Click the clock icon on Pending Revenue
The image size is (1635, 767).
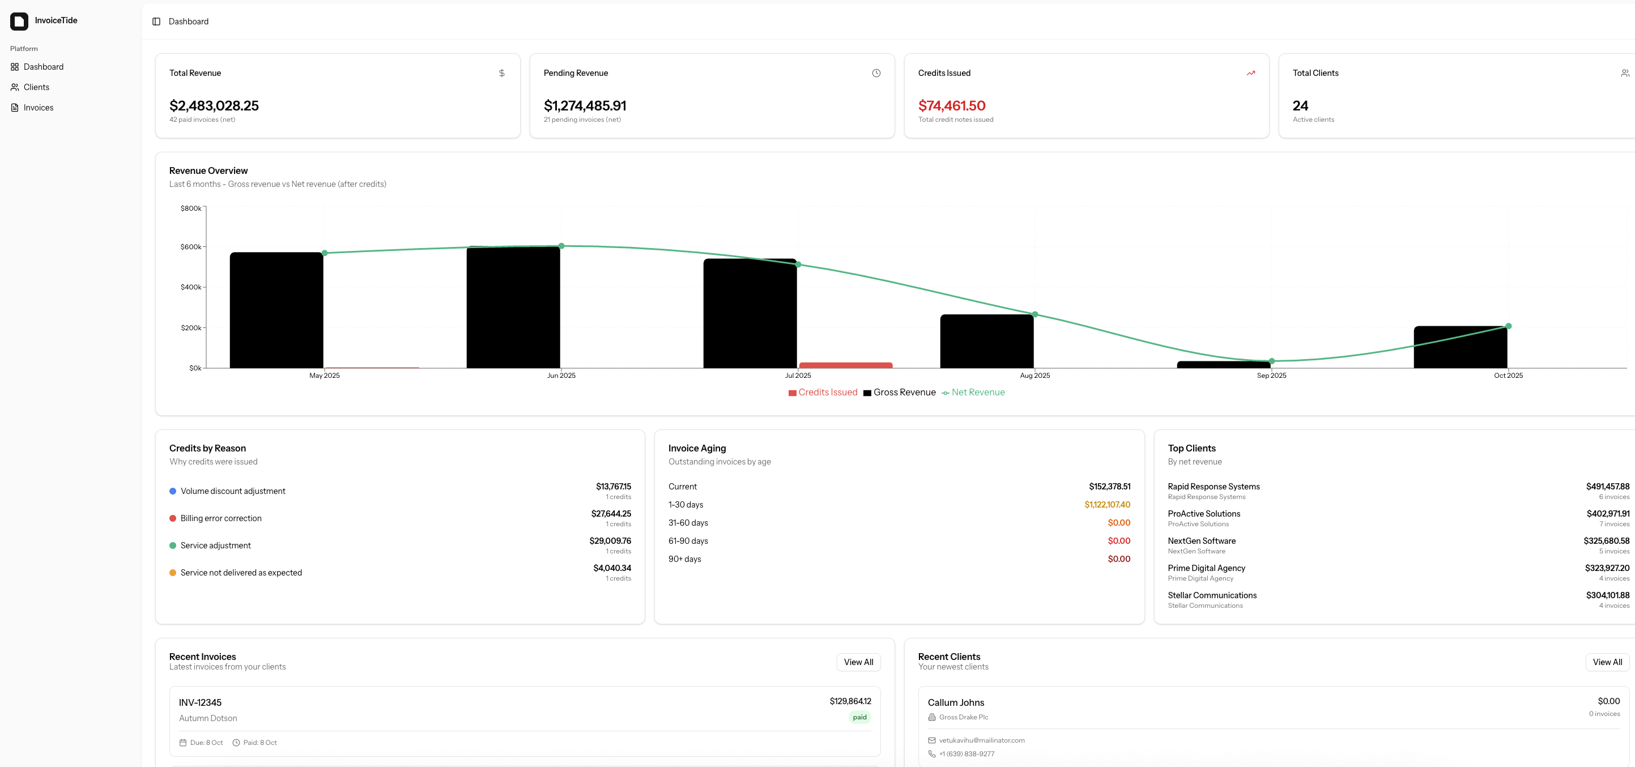click(876, 73)
